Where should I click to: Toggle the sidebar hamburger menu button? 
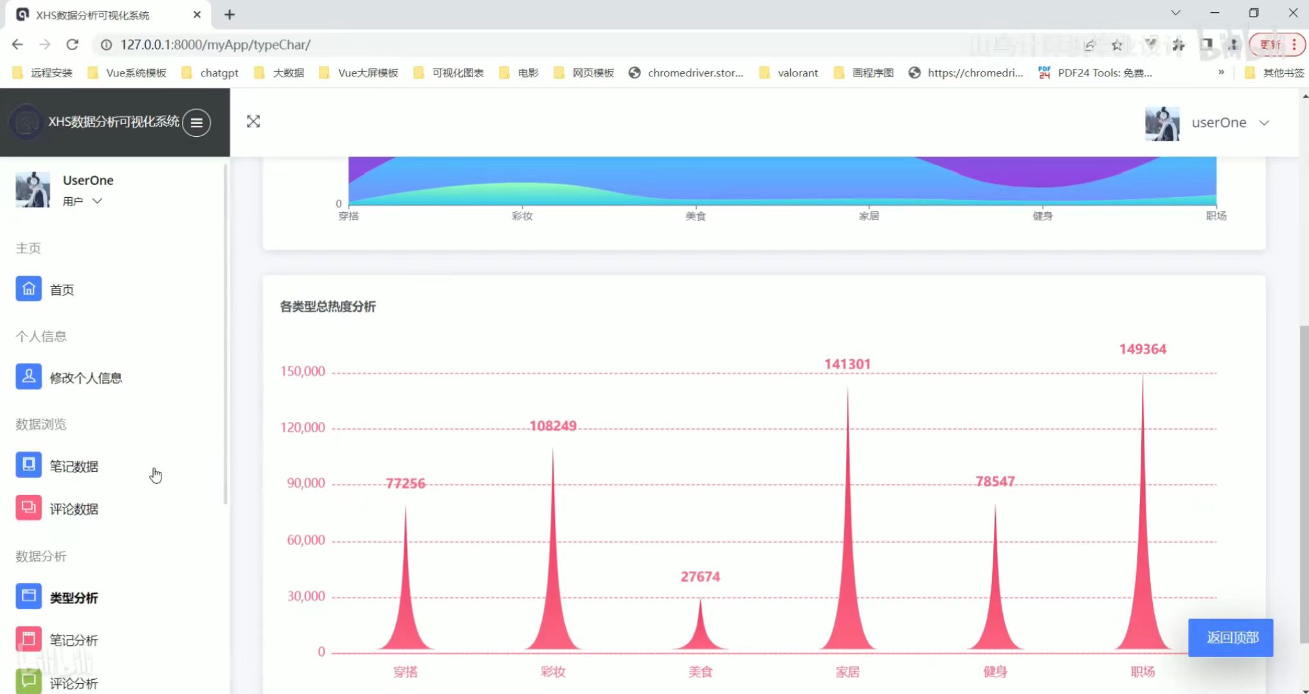point(196,122)
